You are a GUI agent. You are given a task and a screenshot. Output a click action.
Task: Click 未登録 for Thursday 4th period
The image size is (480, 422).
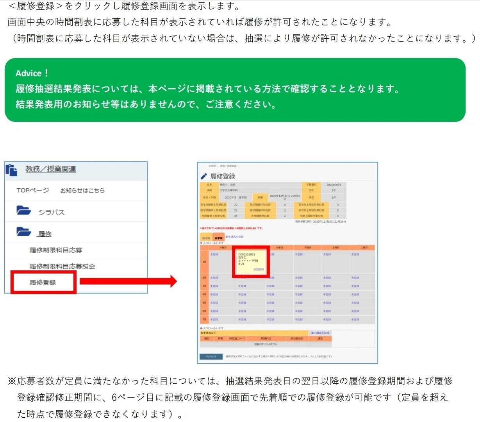pos(299,295)
